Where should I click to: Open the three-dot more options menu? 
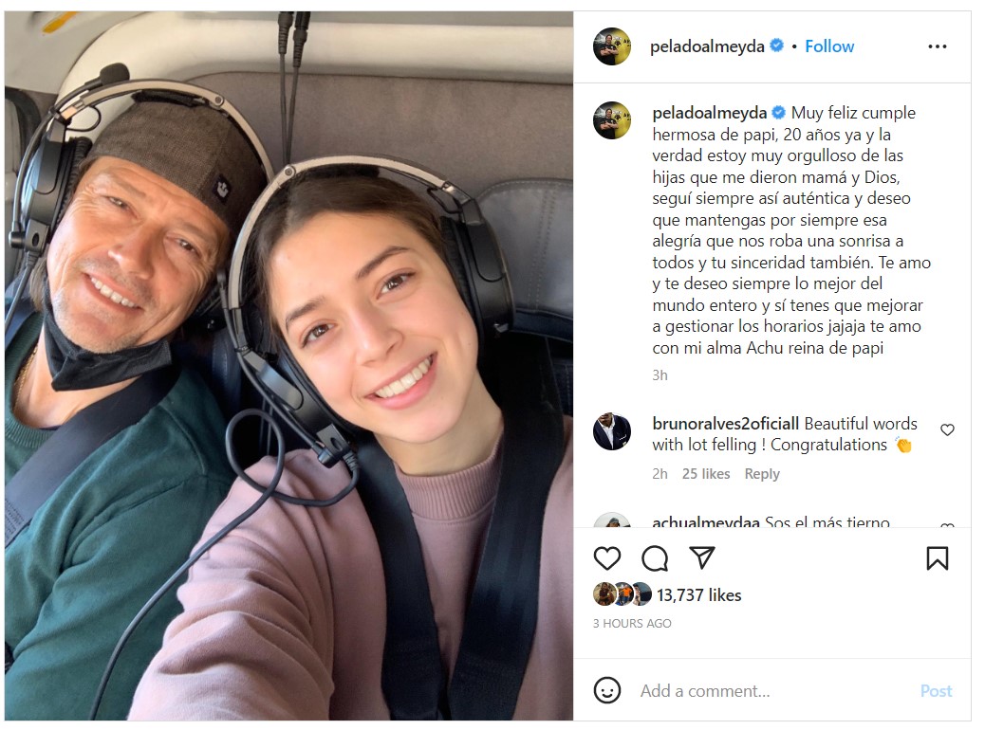(x=938, y=46)
